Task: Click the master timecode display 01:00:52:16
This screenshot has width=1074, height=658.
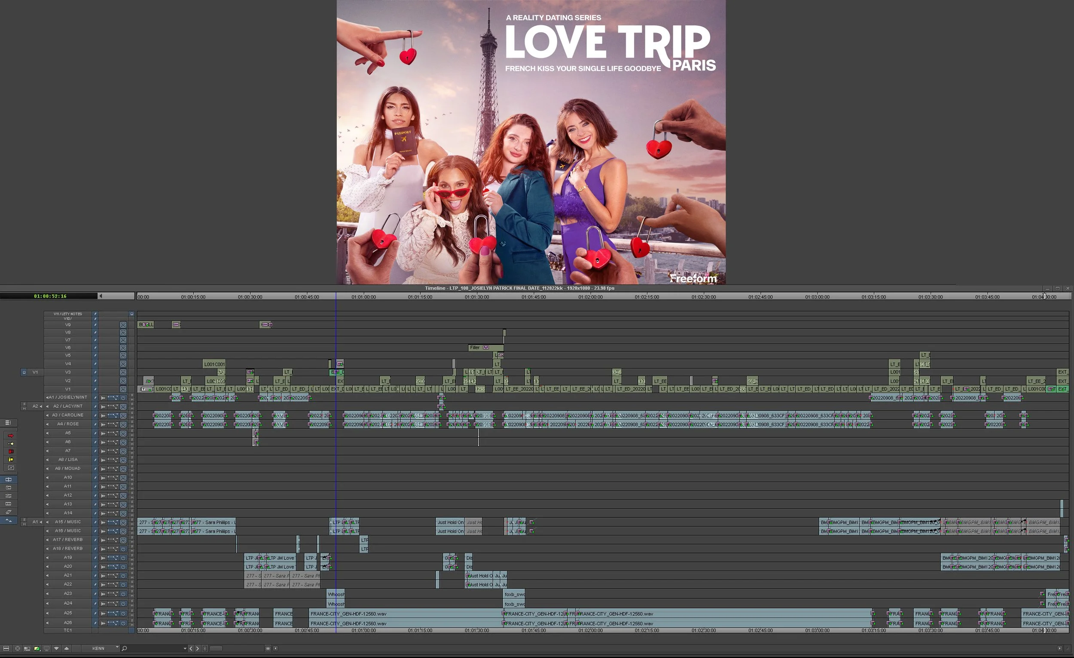Action: click(50, 296)
